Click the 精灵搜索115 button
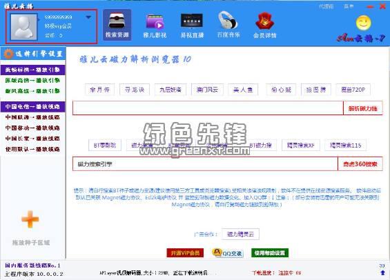Image resolution: width=390 pixels, height=280 pixels. (346, 146)
